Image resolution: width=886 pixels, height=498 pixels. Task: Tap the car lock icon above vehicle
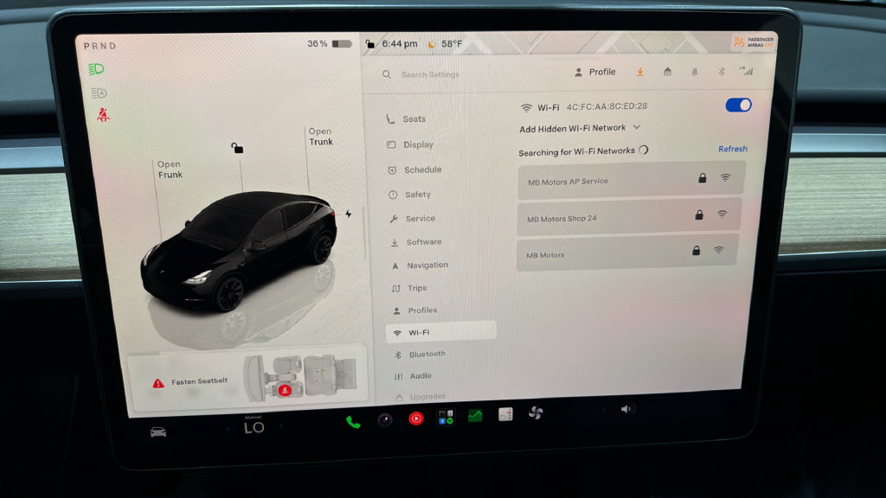coord(237,148)
